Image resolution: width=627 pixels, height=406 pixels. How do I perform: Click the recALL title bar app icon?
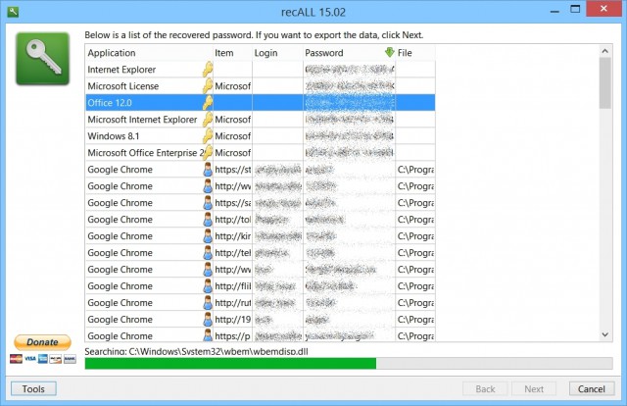(x=13, y=11)
